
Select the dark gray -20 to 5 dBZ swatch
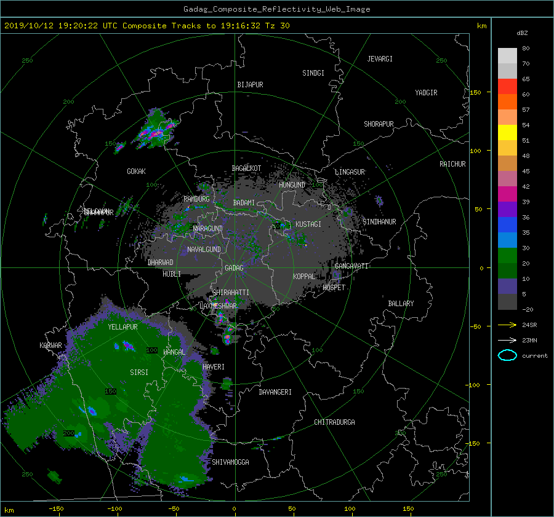(x=507, y=302)
